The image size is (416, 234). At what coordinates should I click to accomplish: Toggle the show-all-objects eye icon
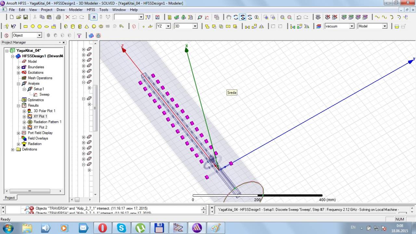(x=318, y=17)
